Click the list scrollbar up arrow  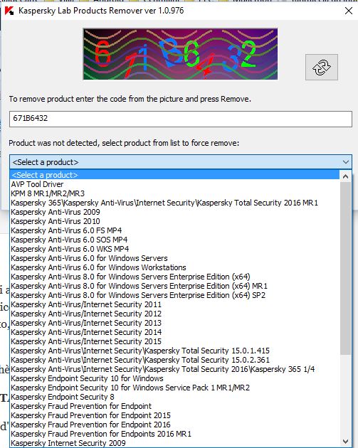pos(345,176)
